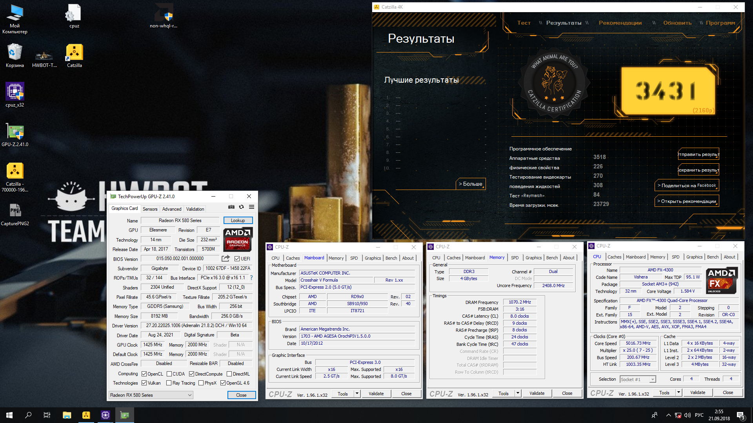Open Caches tab in Mainboard CPU-Z window
Image resolution: width=753 pixels, height=423 pixels.
click(x=293, y=258)
